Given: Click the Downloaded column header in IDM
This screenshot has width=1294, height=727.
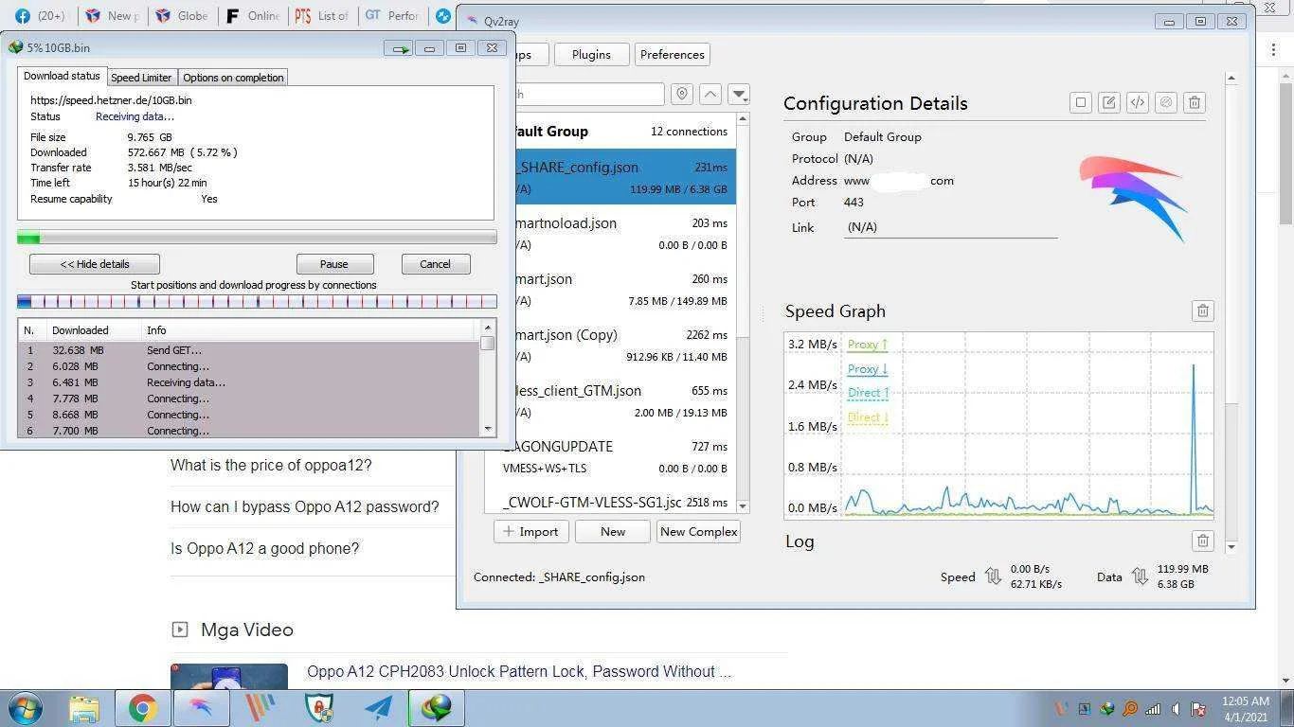Looking at the screenshot, I should [93, 330].
